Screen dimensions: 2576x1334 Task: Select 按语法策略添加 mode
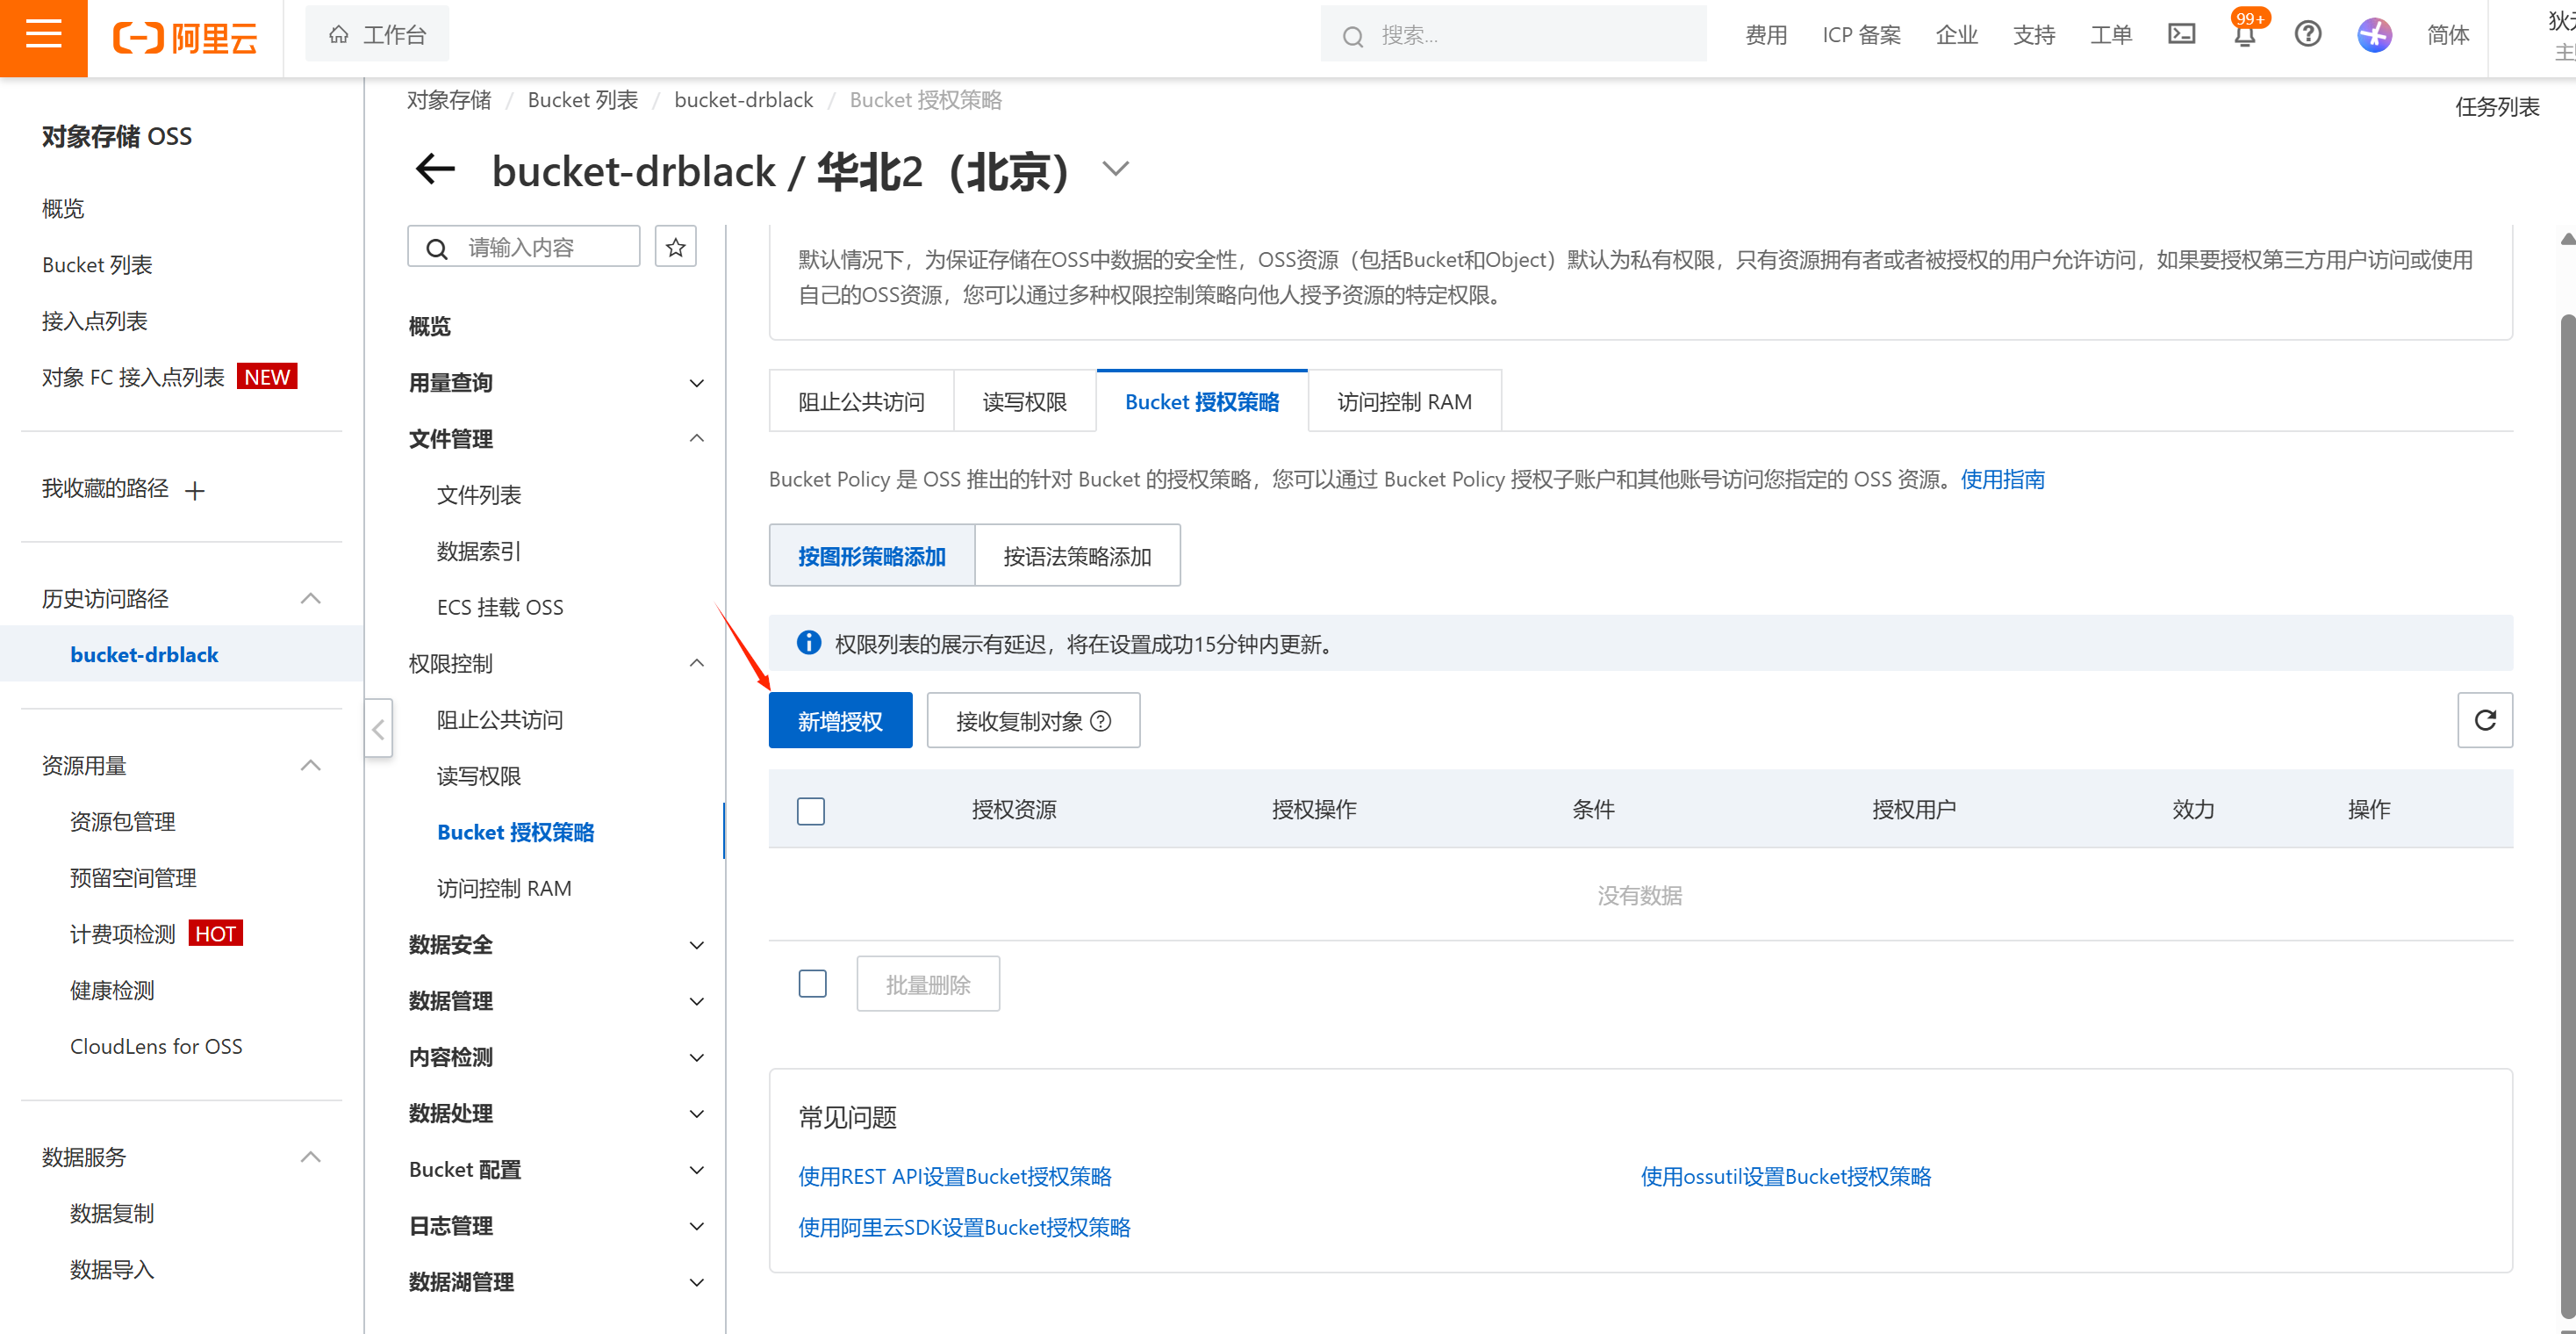1077,555
